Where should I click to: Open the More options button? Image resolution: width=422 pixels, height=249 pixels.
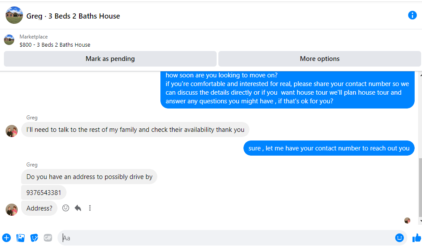[320, 59]
